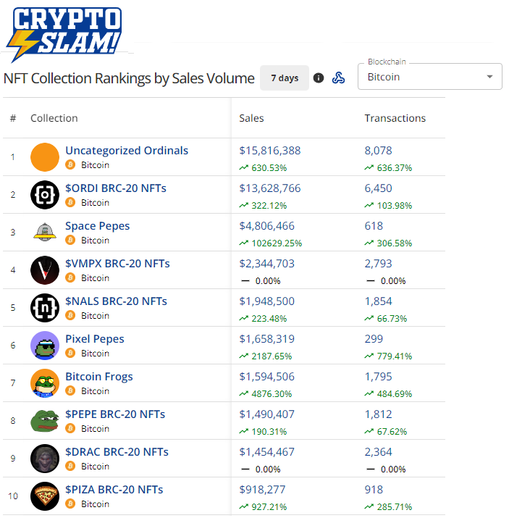Click the 7 days time range button

coord(285,78)
